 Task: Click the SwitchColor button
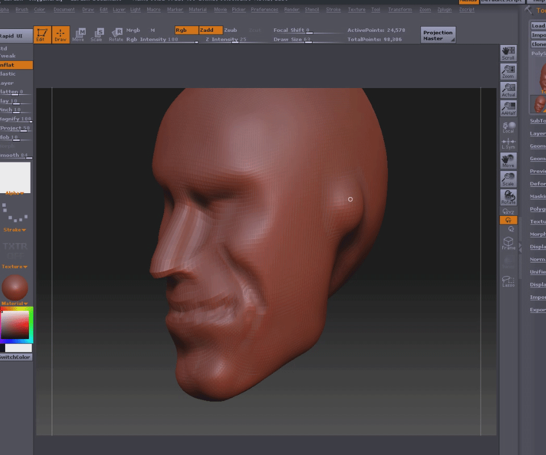point(15,357)
